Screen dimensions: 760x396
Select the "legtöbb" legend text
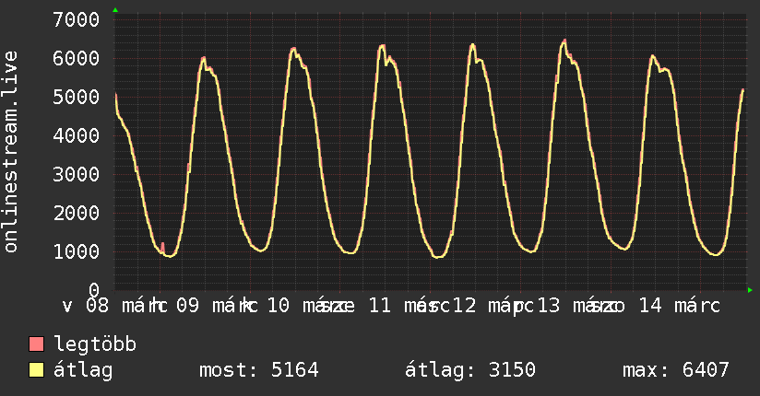pyautogui.click(x=95, y=345)
